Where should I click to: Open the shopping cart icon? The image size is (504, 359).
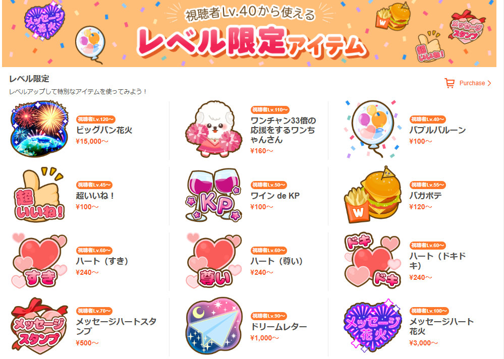[x=450, y=83]
